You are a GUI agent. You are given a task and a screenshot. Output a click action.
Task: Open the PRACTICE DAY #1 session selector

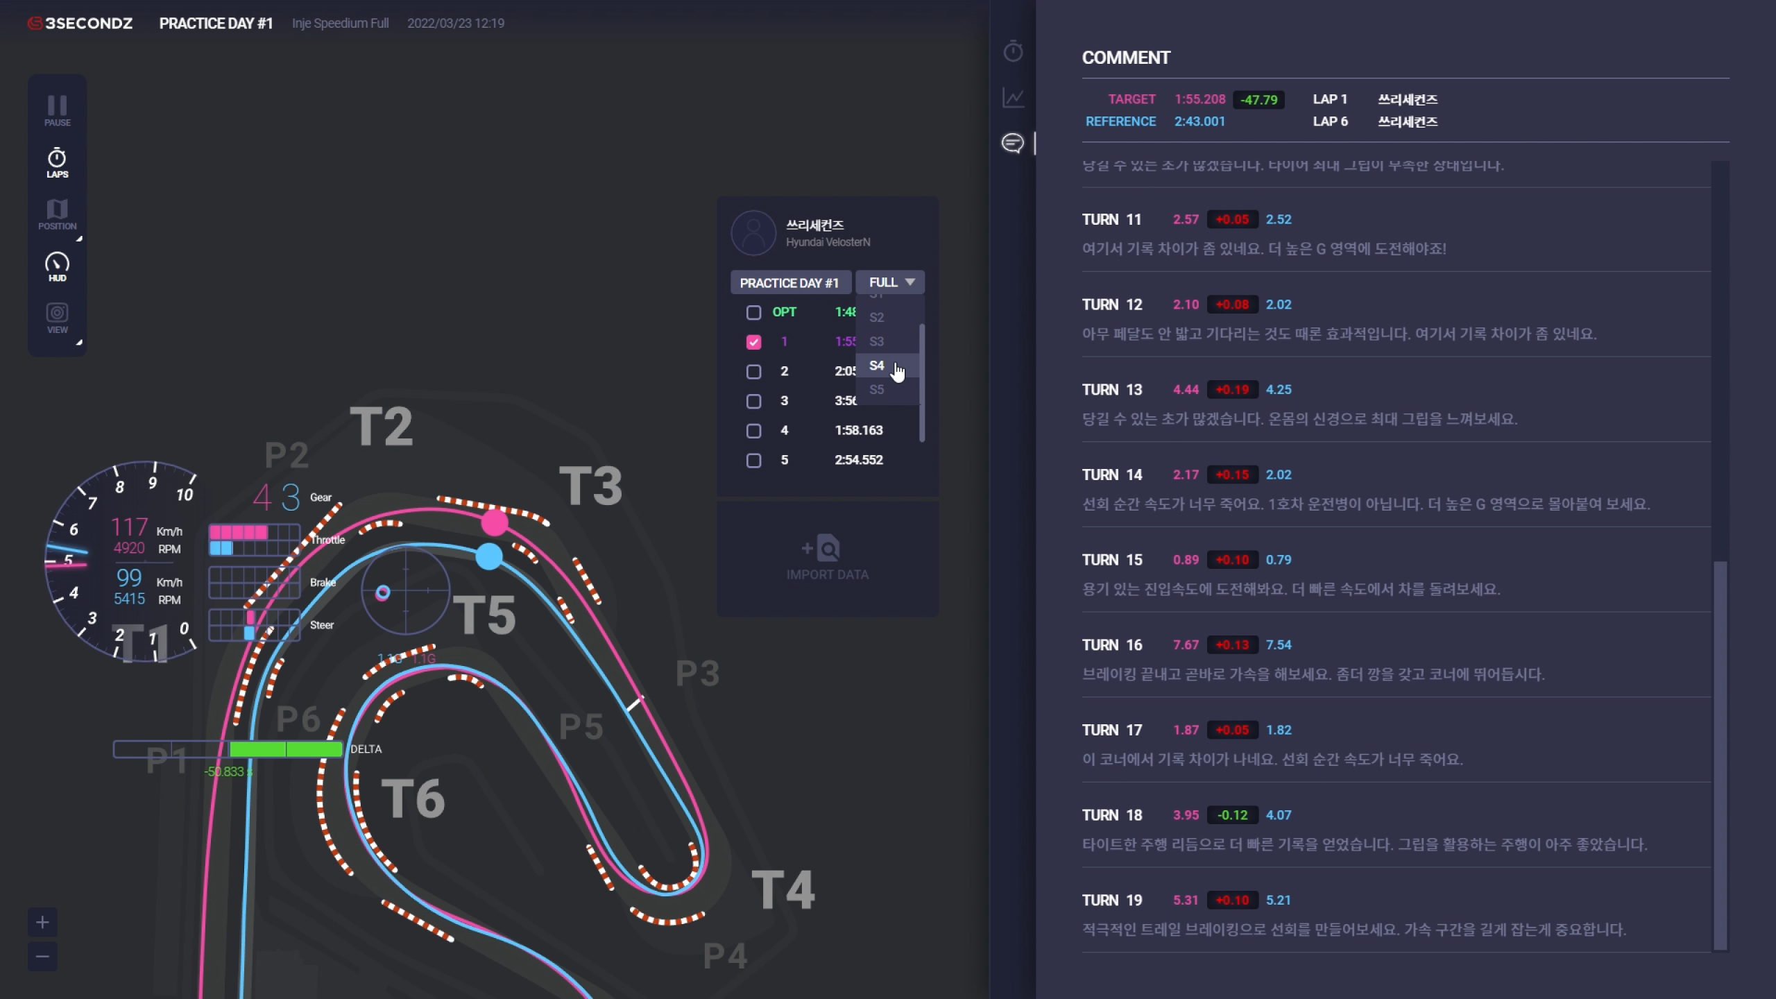click(x=789, y=282)
